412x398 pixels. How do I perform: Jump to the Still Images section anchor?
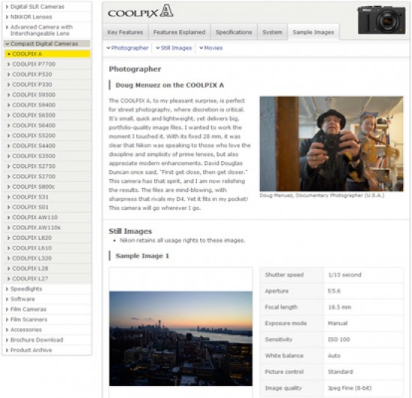174,48
